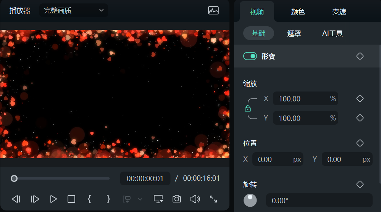Image resolution: width=381 pixels, height=212 pixels.
Task: Set the mark-out point with right brace
Action: [108, 199]
